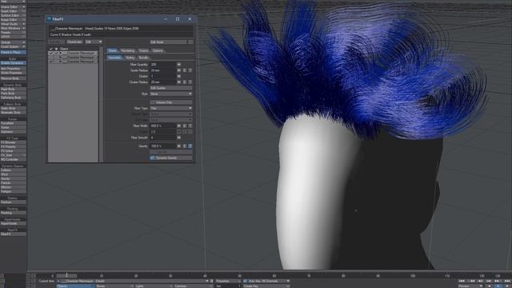Screen dimensions: 512x288
Task: Switch to the Options tab
Action: click(x=158, y=50)
